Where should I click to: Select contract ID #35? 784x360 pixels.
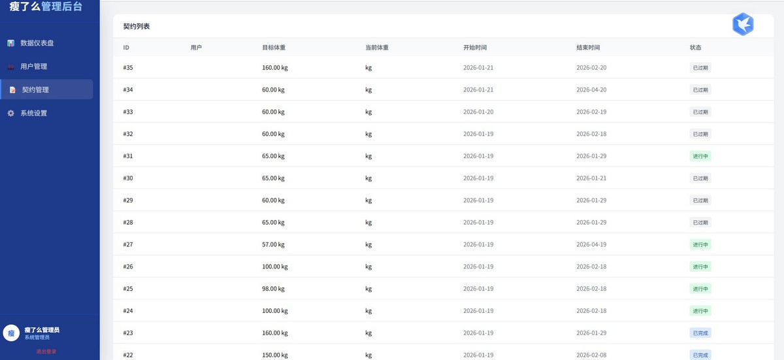coord(128,68)
